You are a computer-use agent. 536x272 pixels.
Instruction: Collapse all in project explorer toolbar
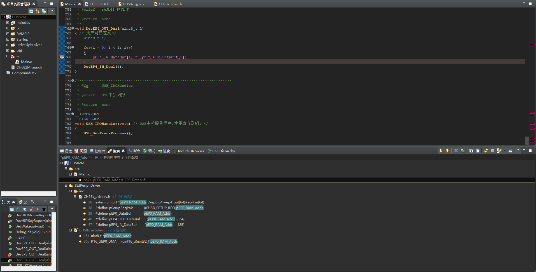pyautogui.click(x=31, y=11)
